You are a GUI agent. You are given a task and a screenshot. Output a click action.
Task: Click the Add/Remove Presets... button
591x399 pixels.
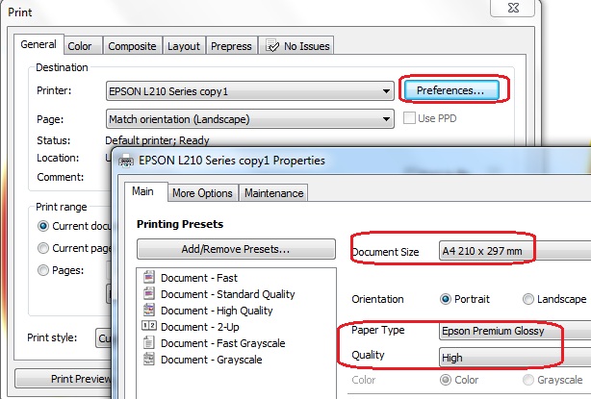pyautogui.click(x=236, y=249)
